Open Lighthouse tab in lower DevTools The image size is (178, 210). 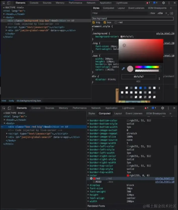click(128, 108)
